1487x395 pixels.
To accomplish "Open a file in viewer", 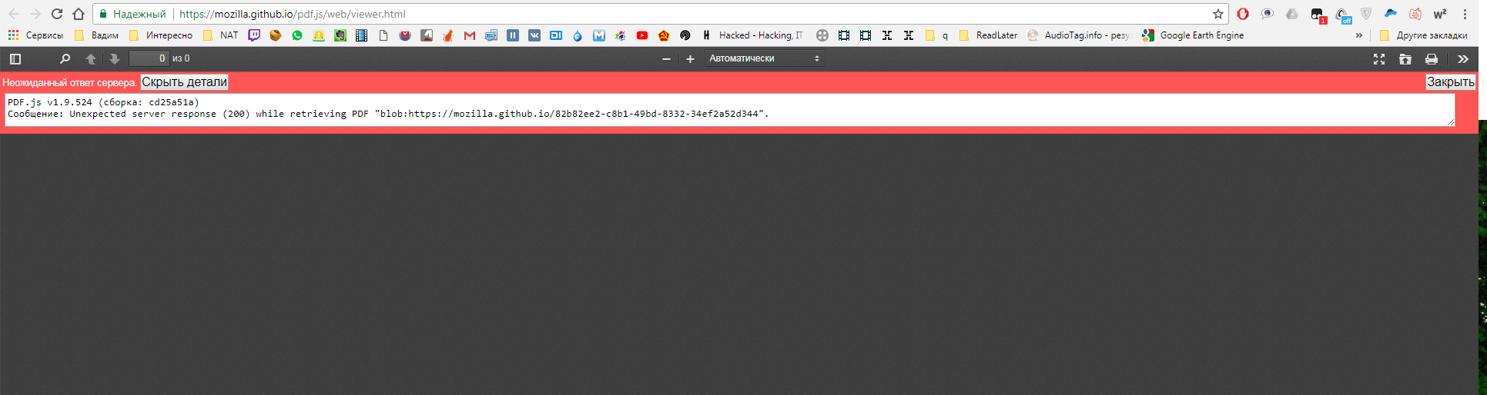I will coord(1405,58).
